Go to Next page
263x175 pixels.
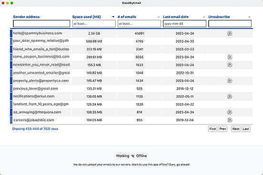[236, 129]
